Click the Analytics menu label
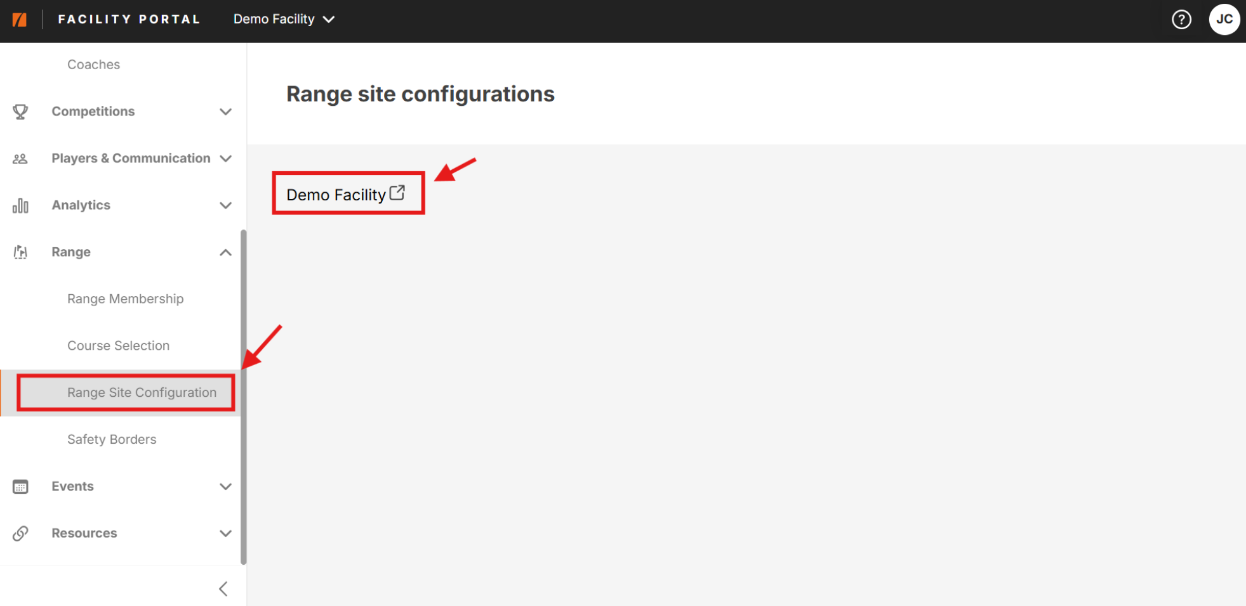 (81, 205)
